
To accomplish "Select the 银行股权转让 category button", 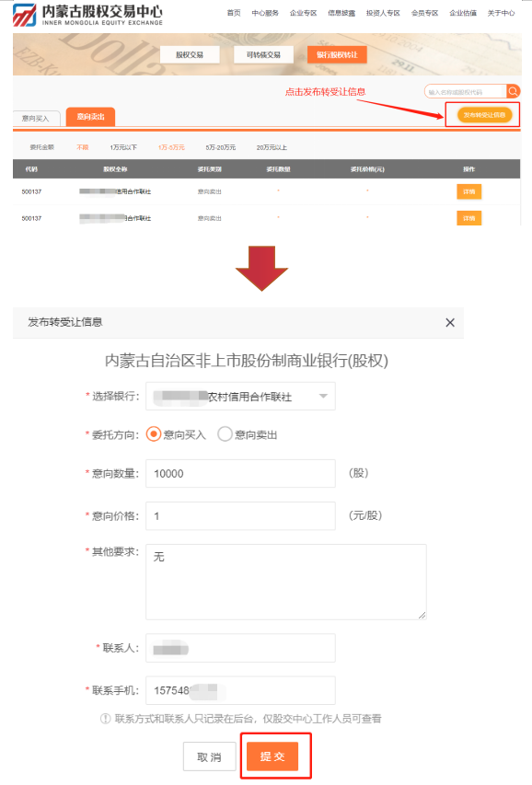I will tap(337, 54).
